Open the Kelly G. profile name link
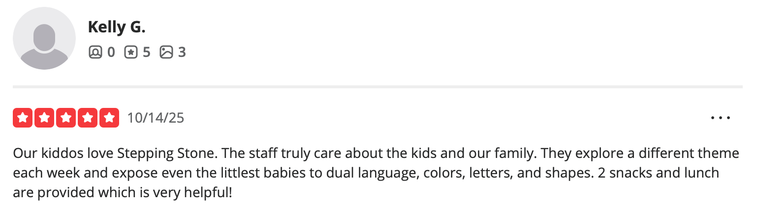The image size is (758, 207). [117, 27]
